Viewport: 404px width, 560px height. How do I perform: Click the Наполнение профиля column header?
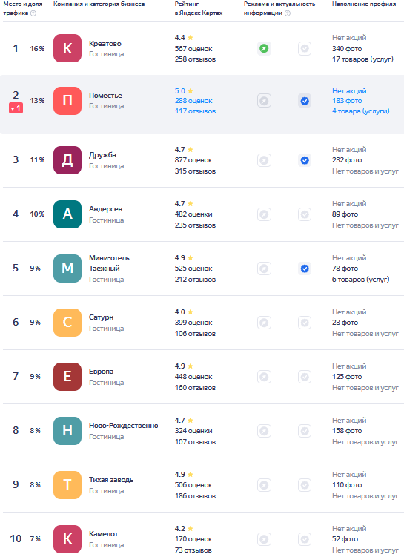pos(364,4)
